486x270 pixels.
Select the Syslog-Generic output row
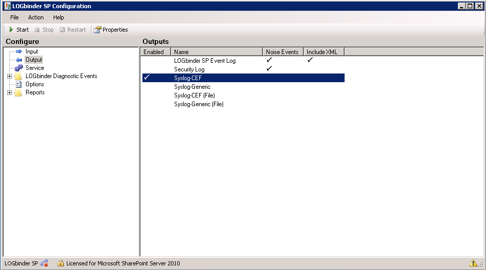pyautogui.click(x=244, y=86)
